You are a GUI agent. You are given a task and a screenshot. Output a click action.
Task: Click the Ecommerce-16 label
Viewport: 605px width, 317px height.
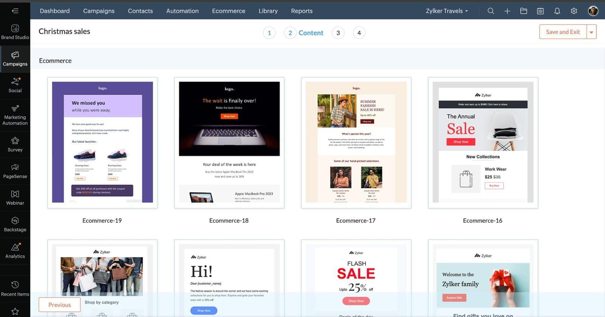[482, 221]
